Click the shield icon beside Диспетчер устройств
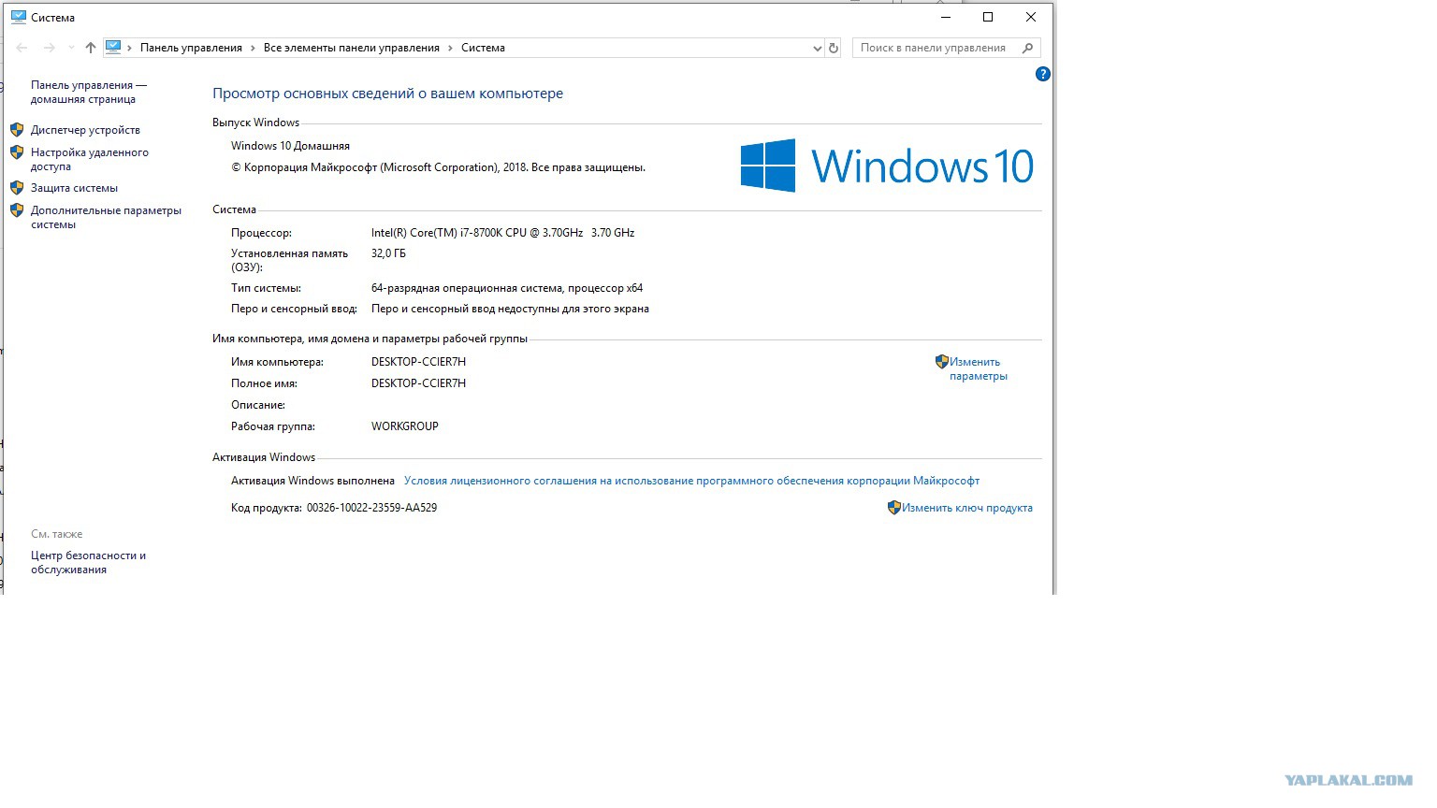This screenshot has height=808, width=1437. pos(17,130)
